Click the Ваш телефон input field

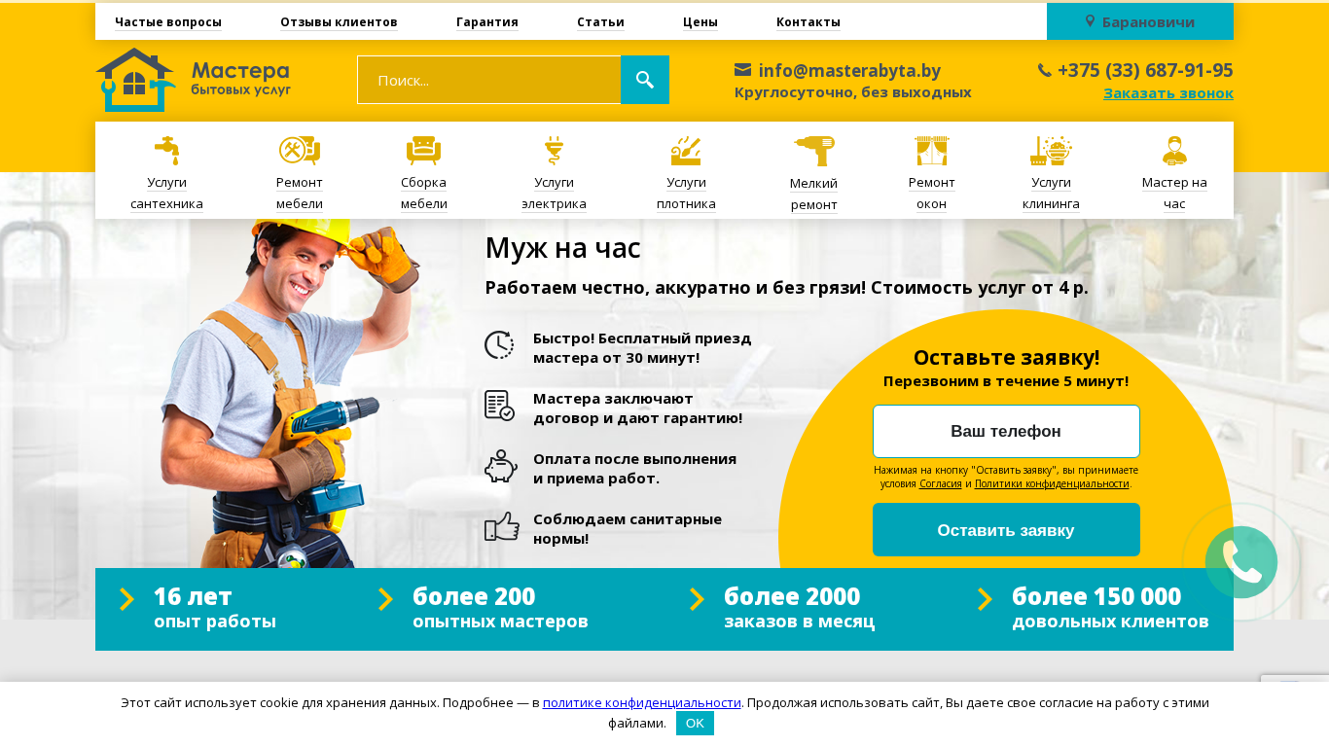pyautogui.click(x=1006, y=431)
